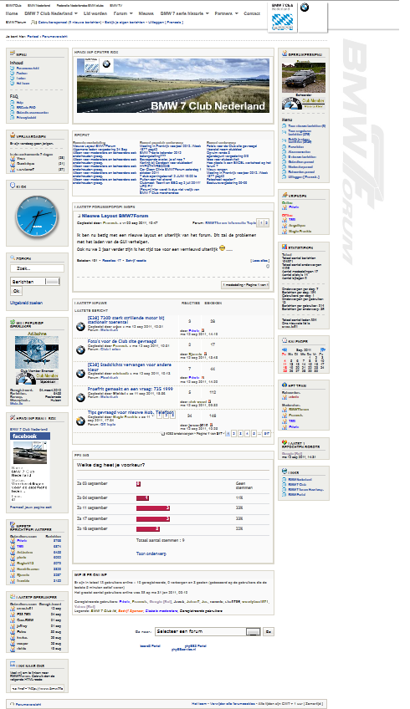Click the BMW roundel logo in header
The image size is (410, 709).
click(305, 8)
